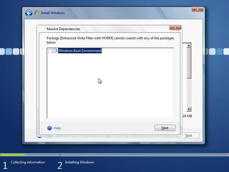Go back with the Install Windows back arrow
229x172 pixels.
point(29,13)
